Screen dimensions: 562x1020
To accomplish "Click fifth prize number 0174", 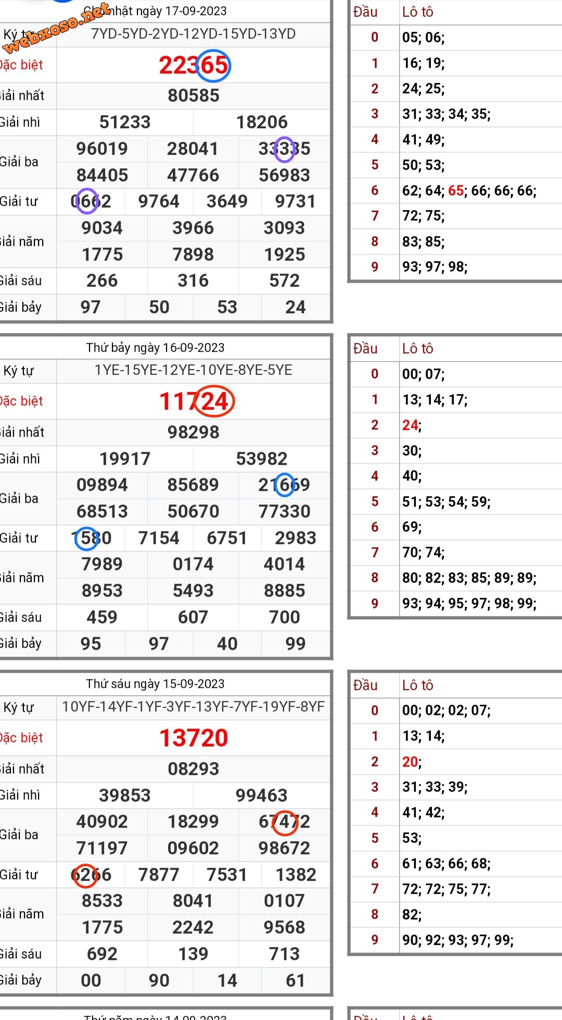I will 193,564.
